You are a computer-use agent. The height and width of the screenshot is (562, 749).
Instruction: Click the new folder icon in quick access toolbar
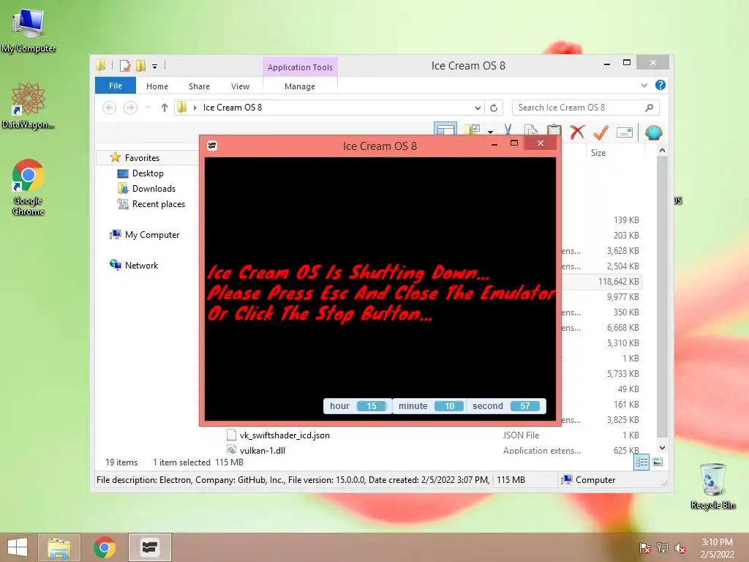(140, 65)
